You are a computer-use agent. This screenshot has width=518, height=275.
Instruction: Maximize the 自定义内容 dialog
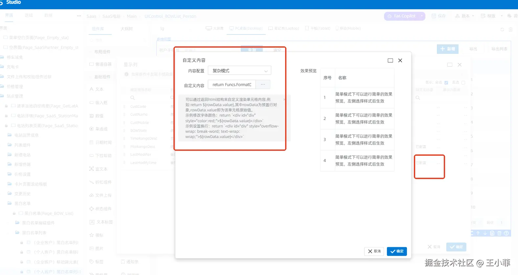(x=390, y=60)
